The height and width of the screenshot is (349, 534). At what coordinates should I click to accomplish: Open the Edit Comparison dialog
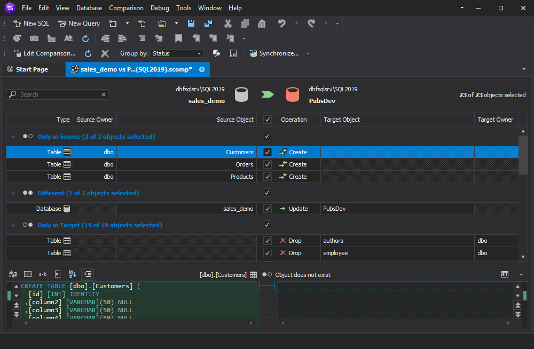tap(44, 53)
